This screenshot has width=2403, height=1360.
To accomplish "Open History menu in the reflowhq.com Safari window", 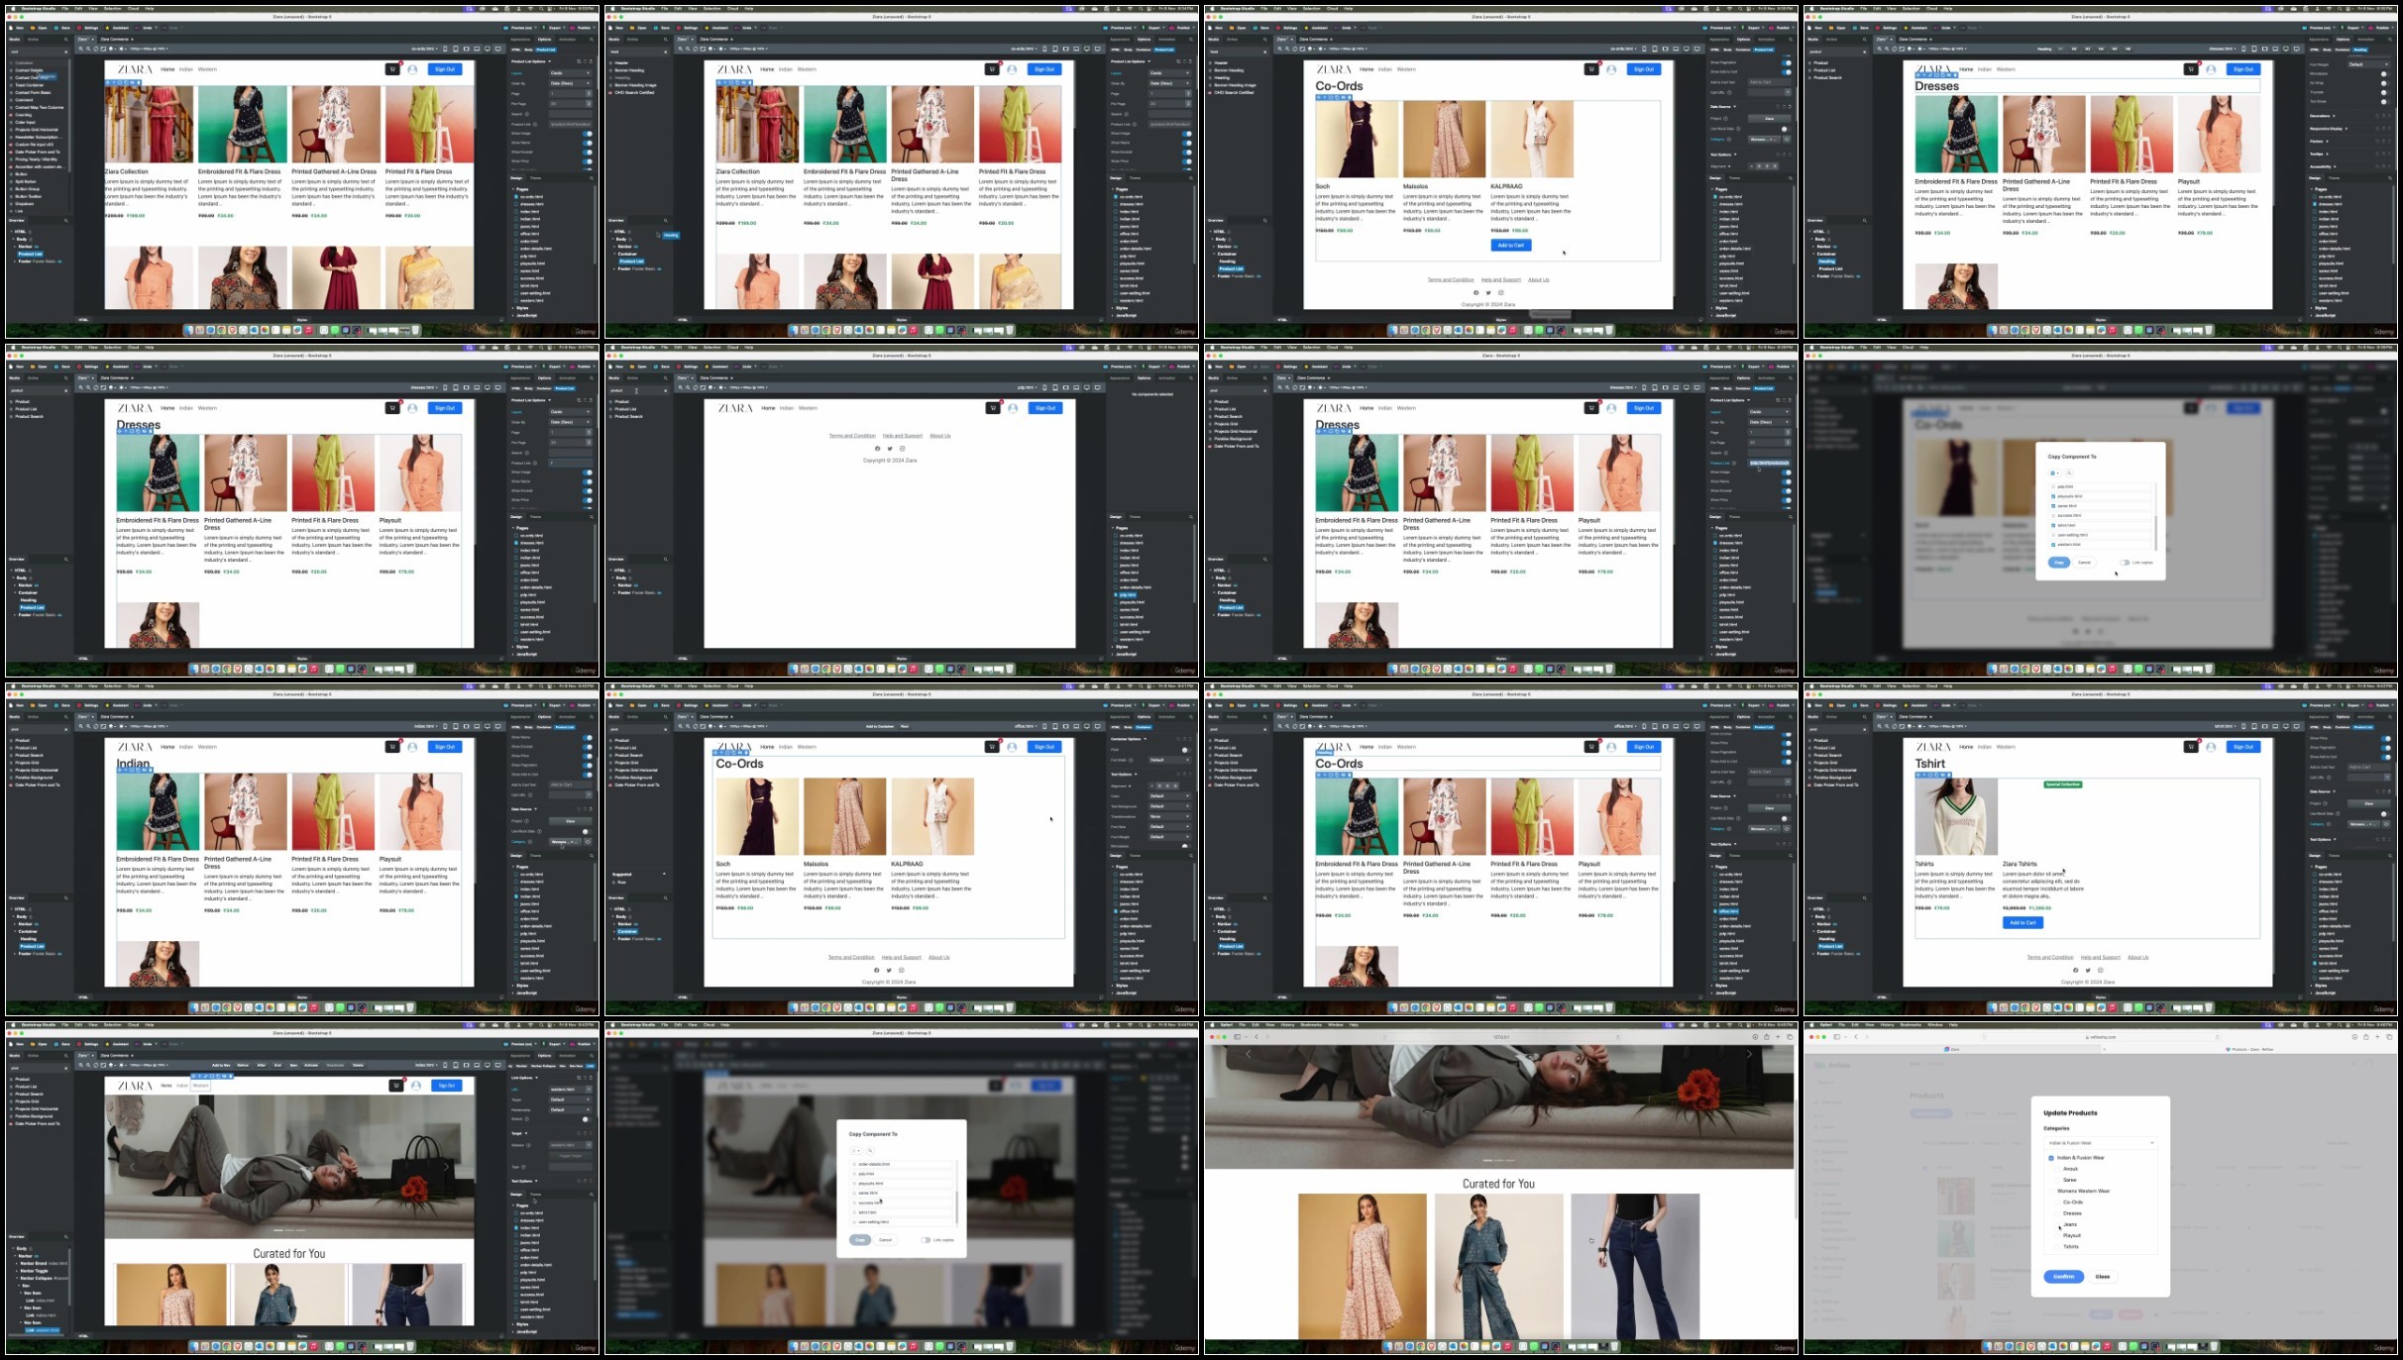I will click(x=1887, y=1025).
